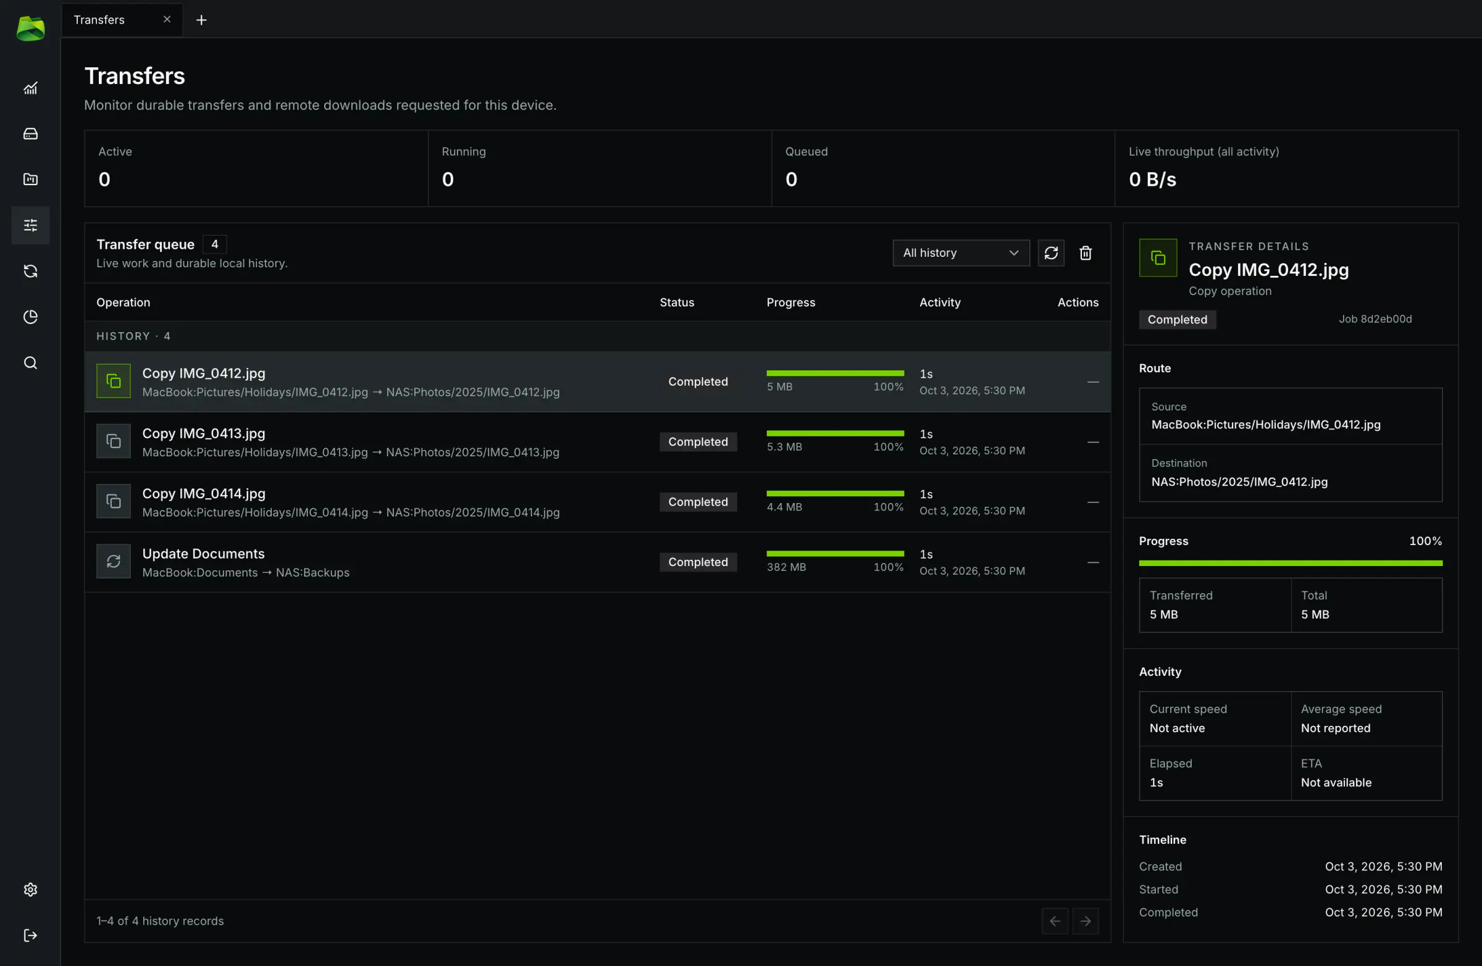This screenshot has width=1482, height=966.
Task: Select the Copy IMG_0413.jpg transfer name
Action: pyautogui.click(x=204, y=433)
